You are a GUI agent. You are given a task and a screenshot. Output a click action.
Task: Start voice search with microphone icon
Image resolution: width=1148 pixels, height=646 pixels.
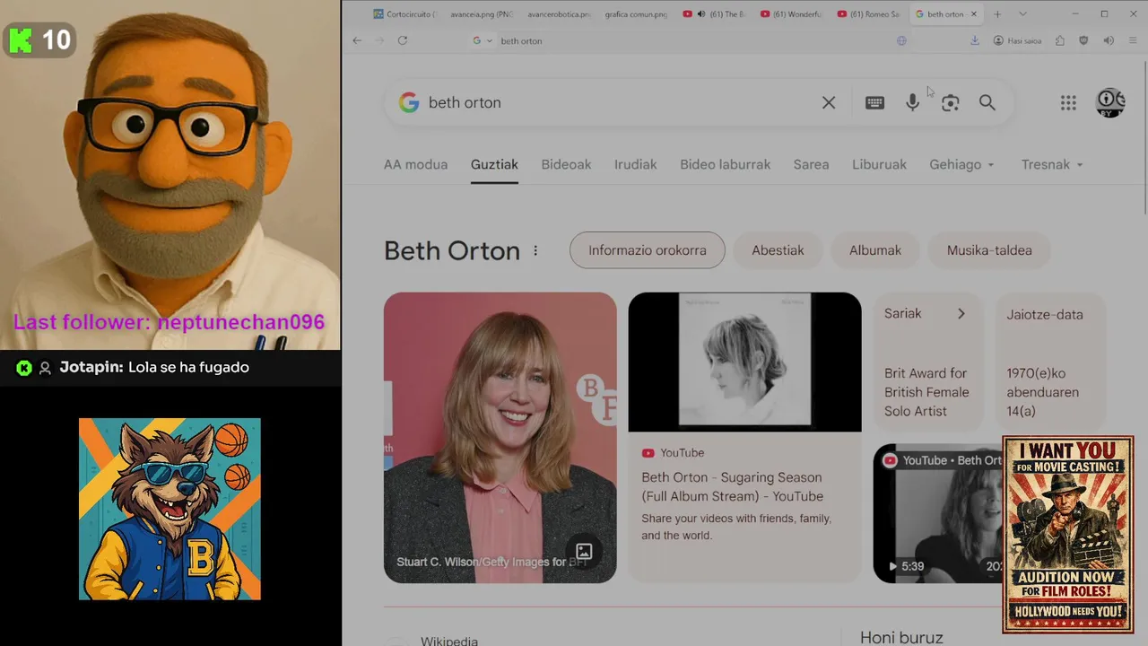(912, 103)
